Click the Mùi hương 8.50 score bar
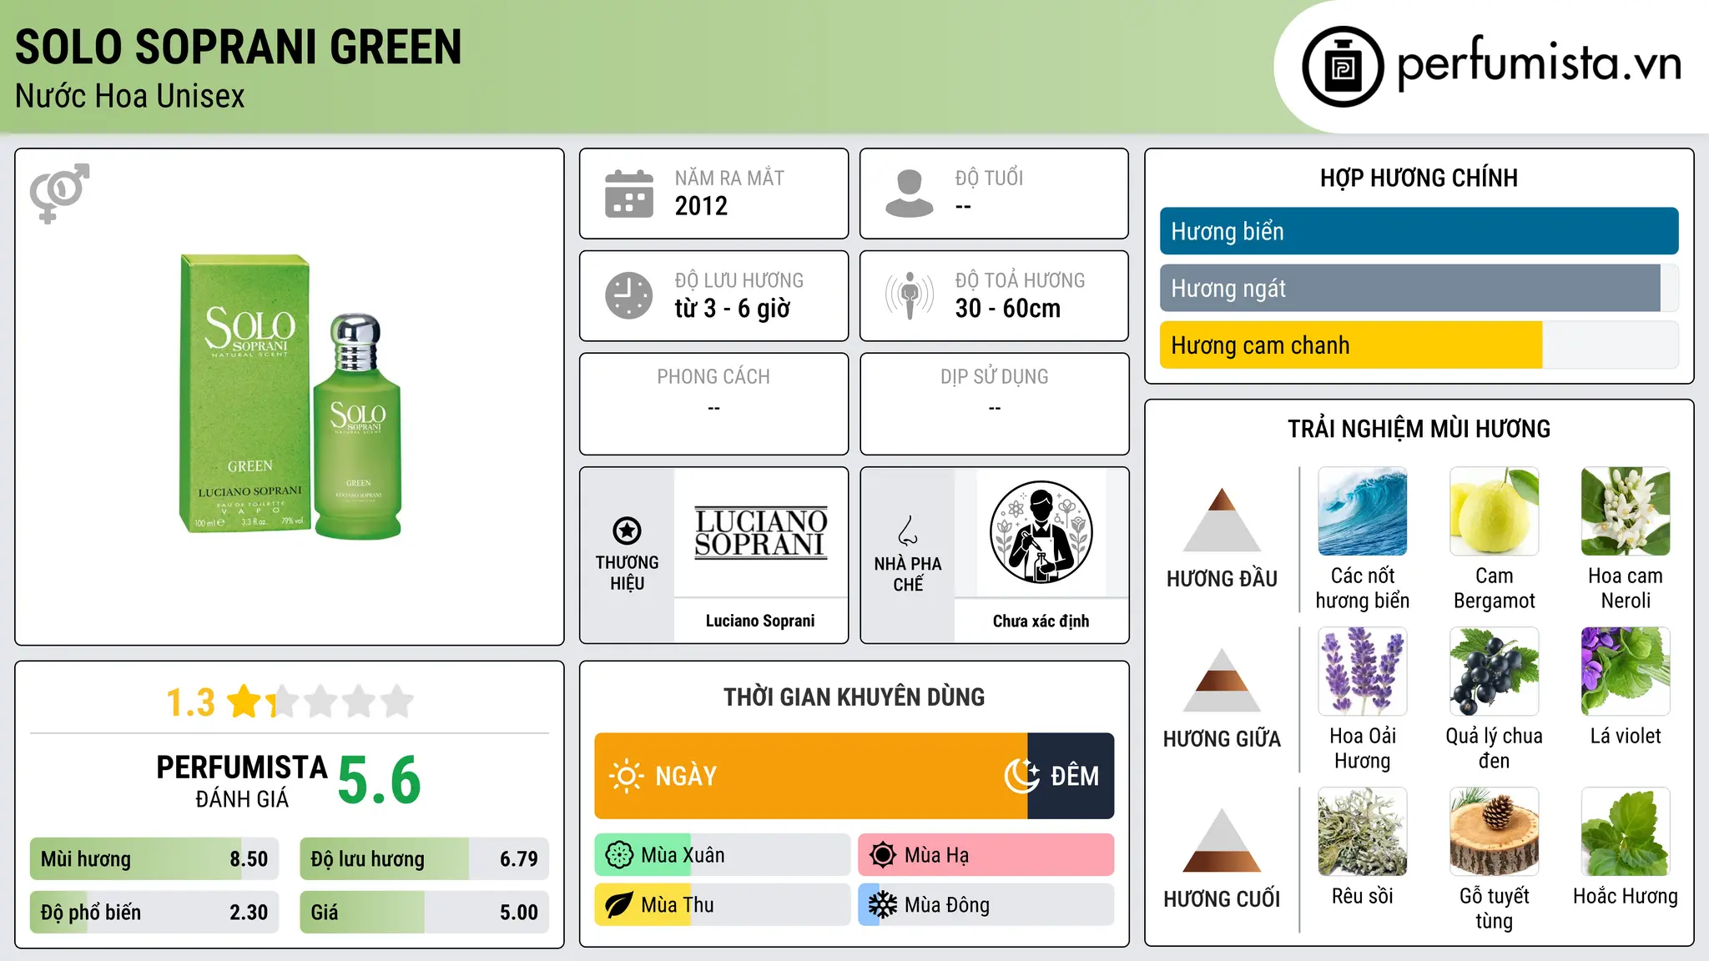 [x=154, y=858]
